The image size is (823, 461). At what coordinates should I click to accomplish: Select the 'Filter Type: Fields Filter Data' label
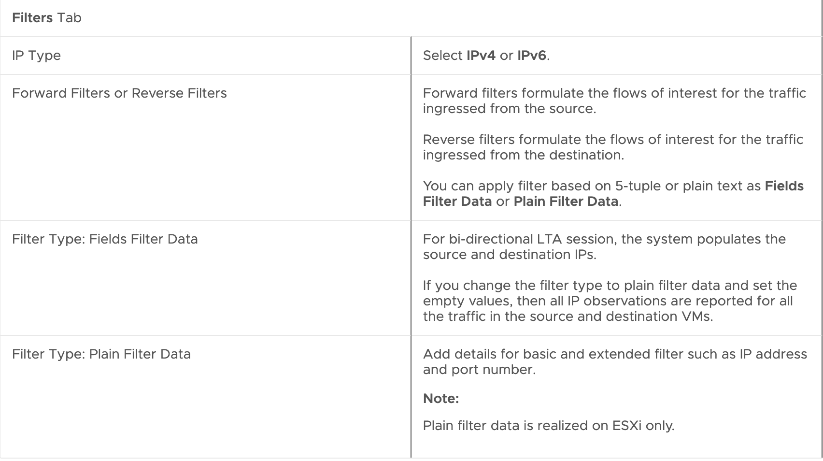coord(105,239)
